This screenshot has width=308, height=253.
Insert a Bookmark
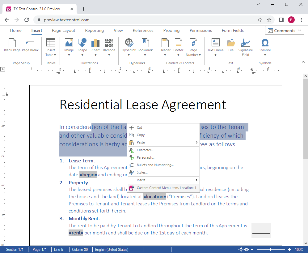(145, 46)
